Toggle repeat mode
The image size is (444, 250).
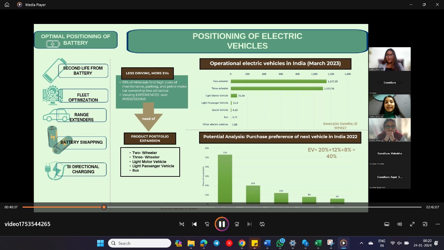pyautogui.click(x=262, y=224)
